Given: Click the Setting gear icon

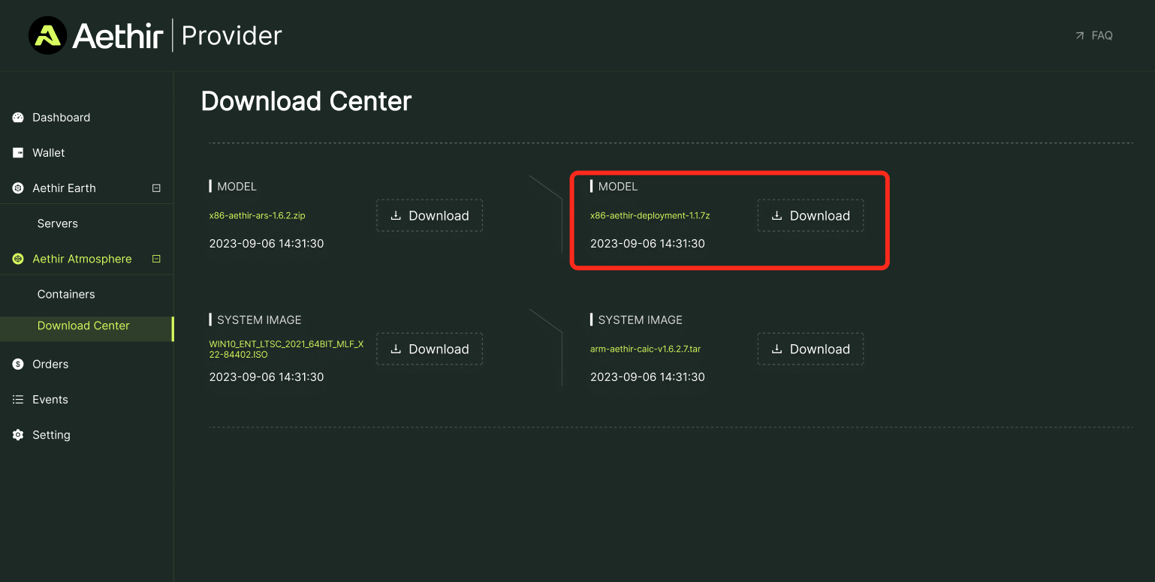Looking at the screenshot, I should tap(18, 435).
